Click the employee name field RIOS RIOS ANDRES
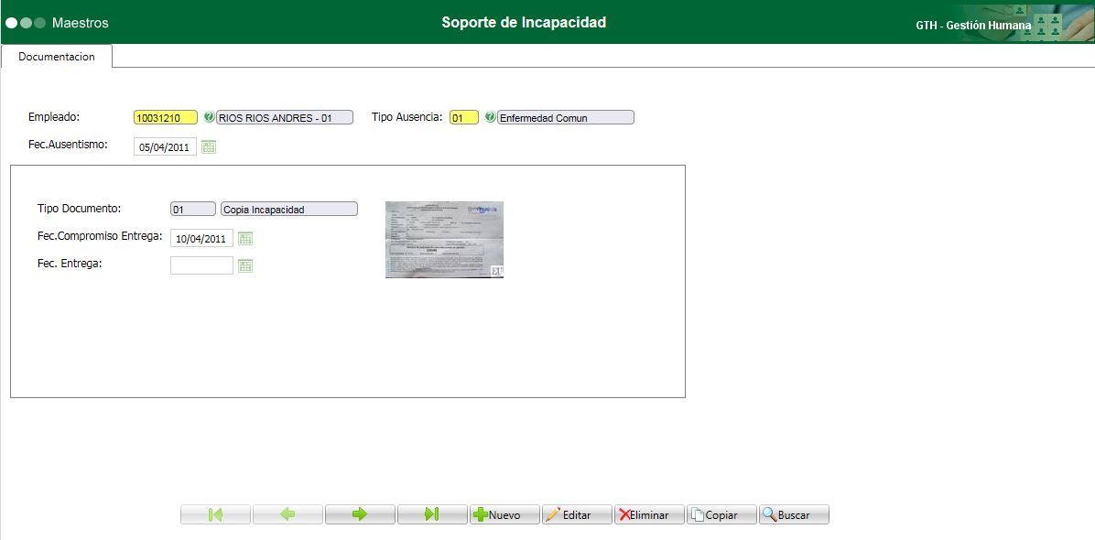The image size is (1095, 540). click(285, 118)
